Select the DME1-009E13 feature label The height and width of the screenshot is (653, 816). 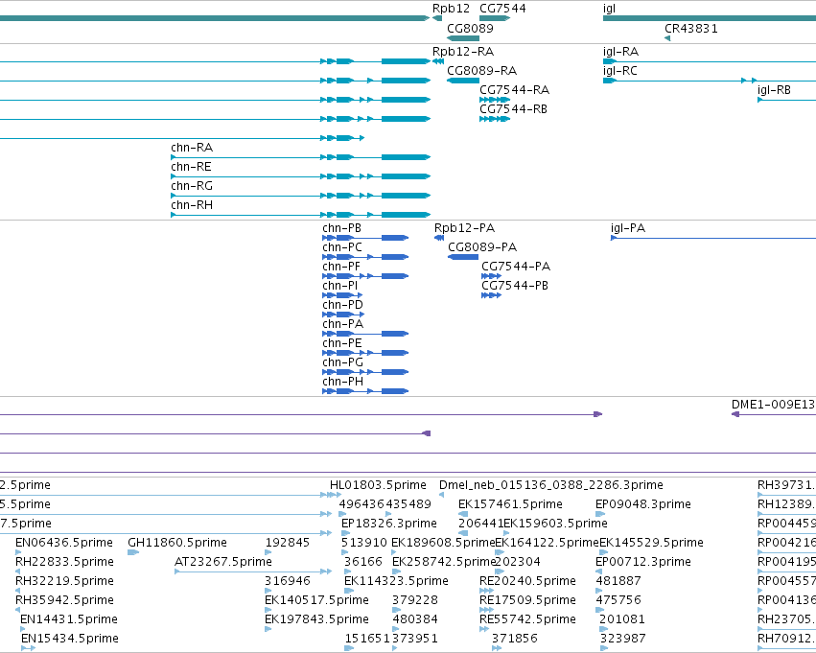[x=773, y=405]
